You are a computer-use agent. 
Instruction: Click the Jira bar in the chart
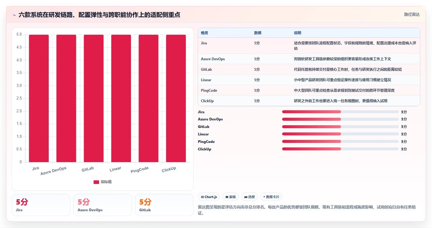coord(39,98)
